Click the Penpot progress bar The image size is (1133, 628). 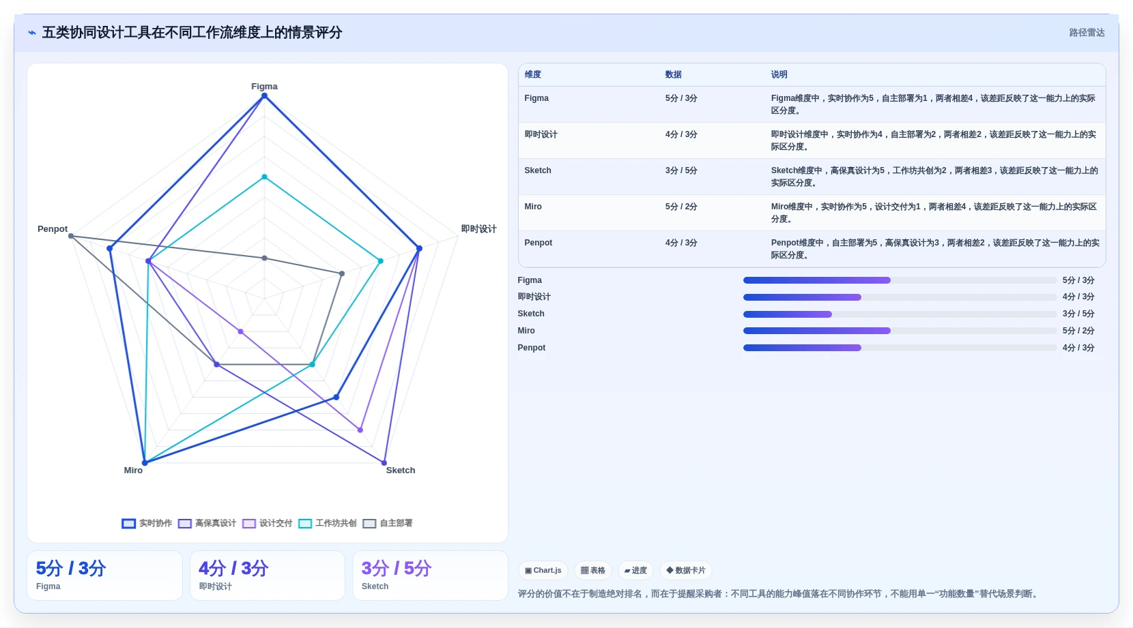pos(900,348)
